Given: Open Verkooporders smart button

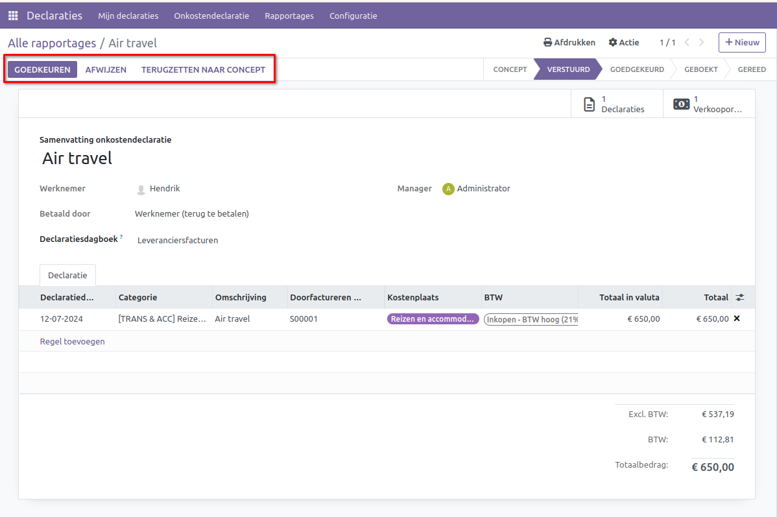Looking at the screenshot, I should 708,104.
